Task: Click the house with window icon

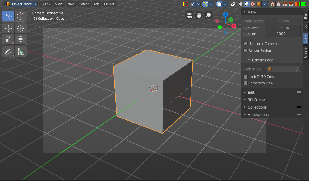Action: point(291,4)
